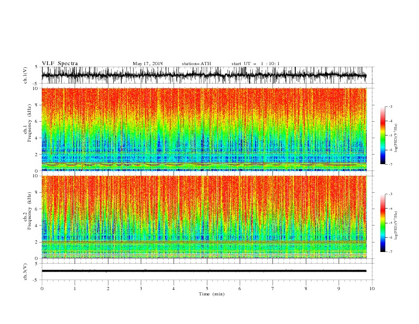
Task: Click the '-7' tick on ch.2 color bar
Action: (390, 252)
